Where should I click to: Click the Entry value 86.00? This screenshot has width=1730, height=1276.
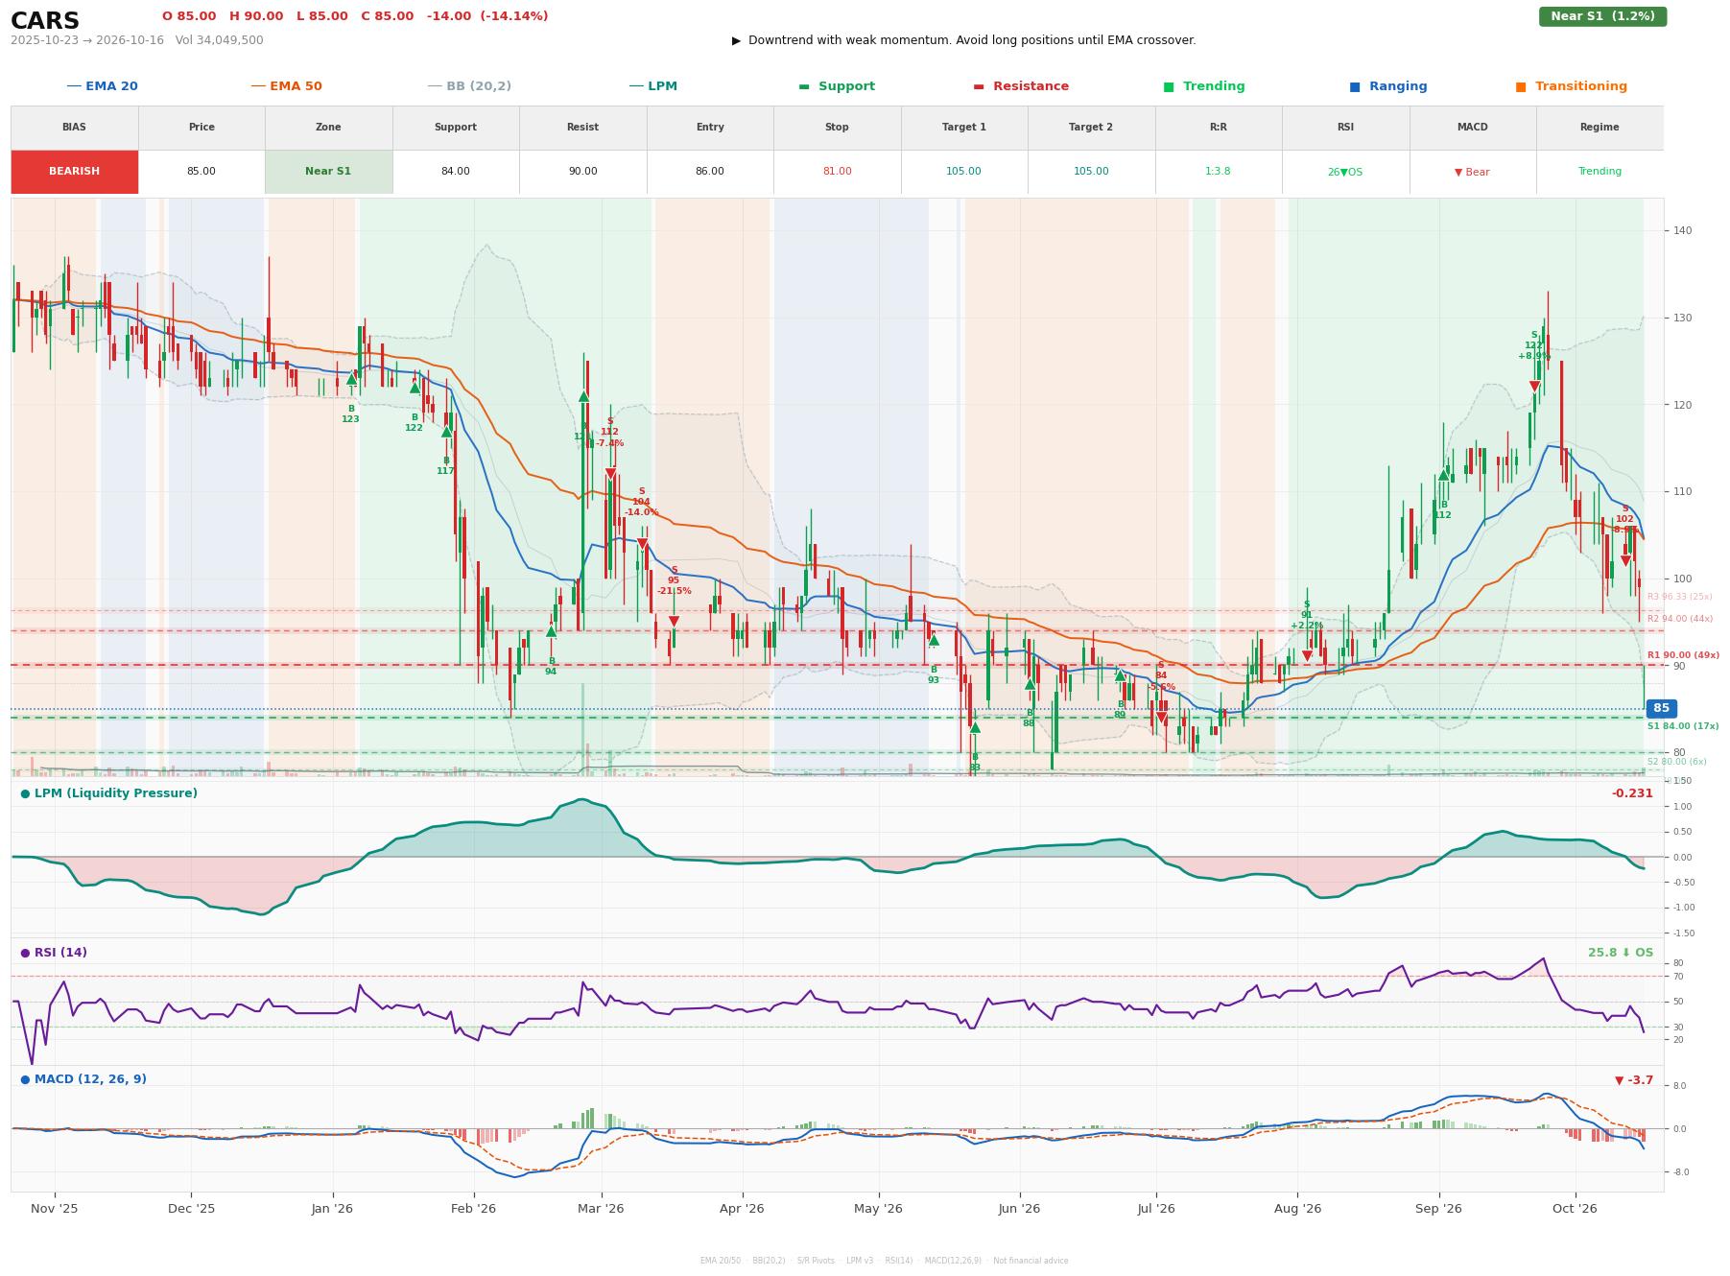click(x=710, y=172)
